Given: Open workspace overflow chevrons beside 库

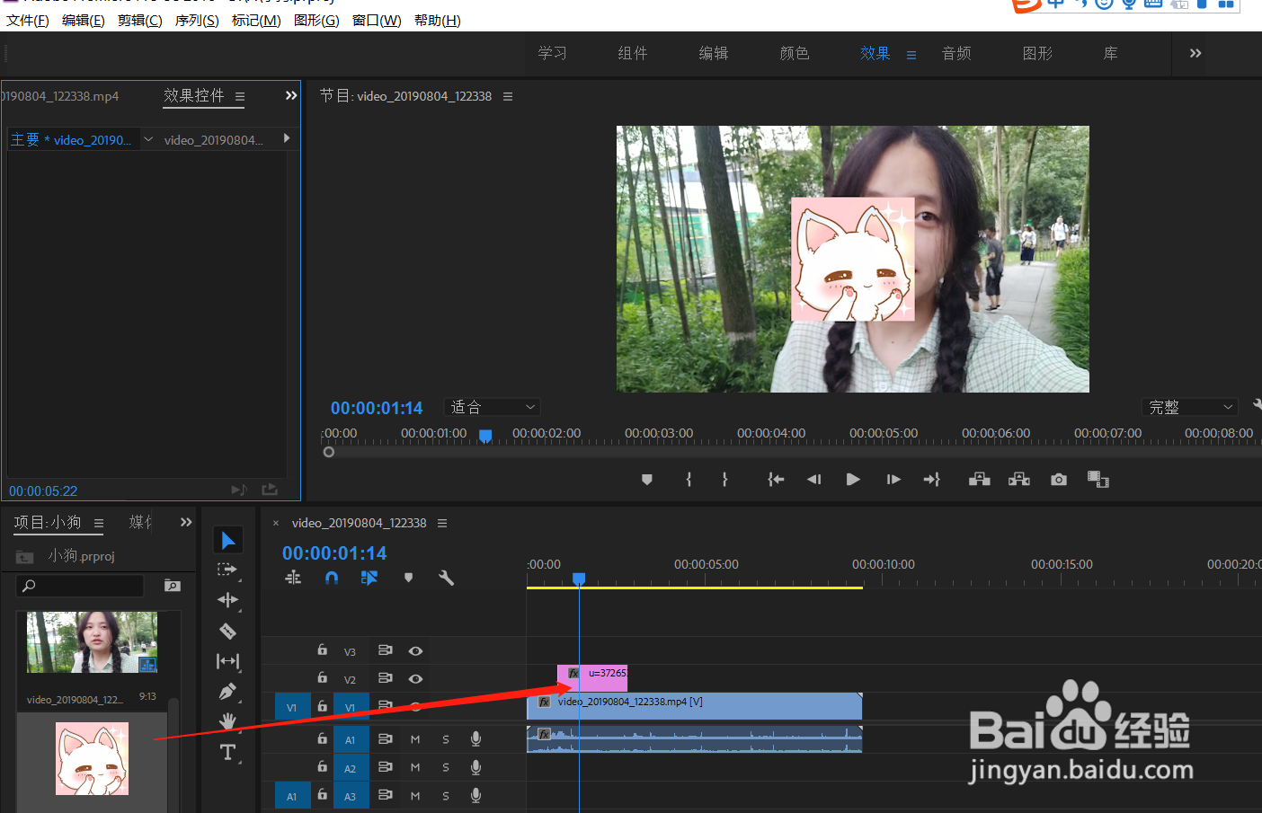Looking at the screenshot, I should [1195, 53].
